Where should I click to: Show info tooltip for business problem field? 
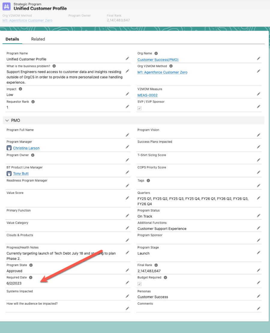(54, 66)
